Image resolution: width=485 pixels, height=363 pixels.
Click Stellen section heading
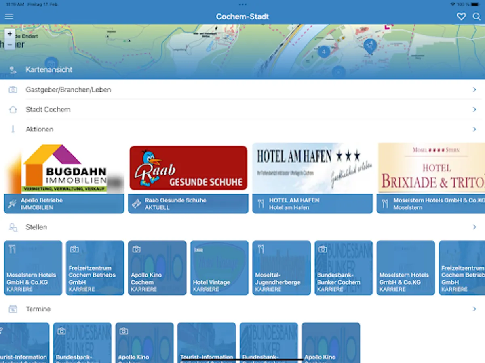click(36, 227)
